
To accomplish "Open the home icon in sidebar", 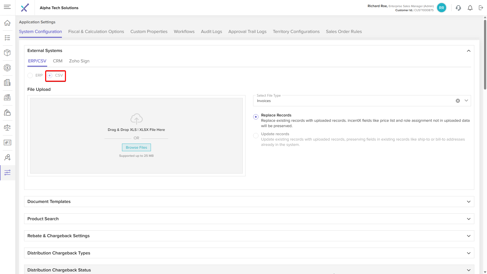I will (x=7, y=23).
